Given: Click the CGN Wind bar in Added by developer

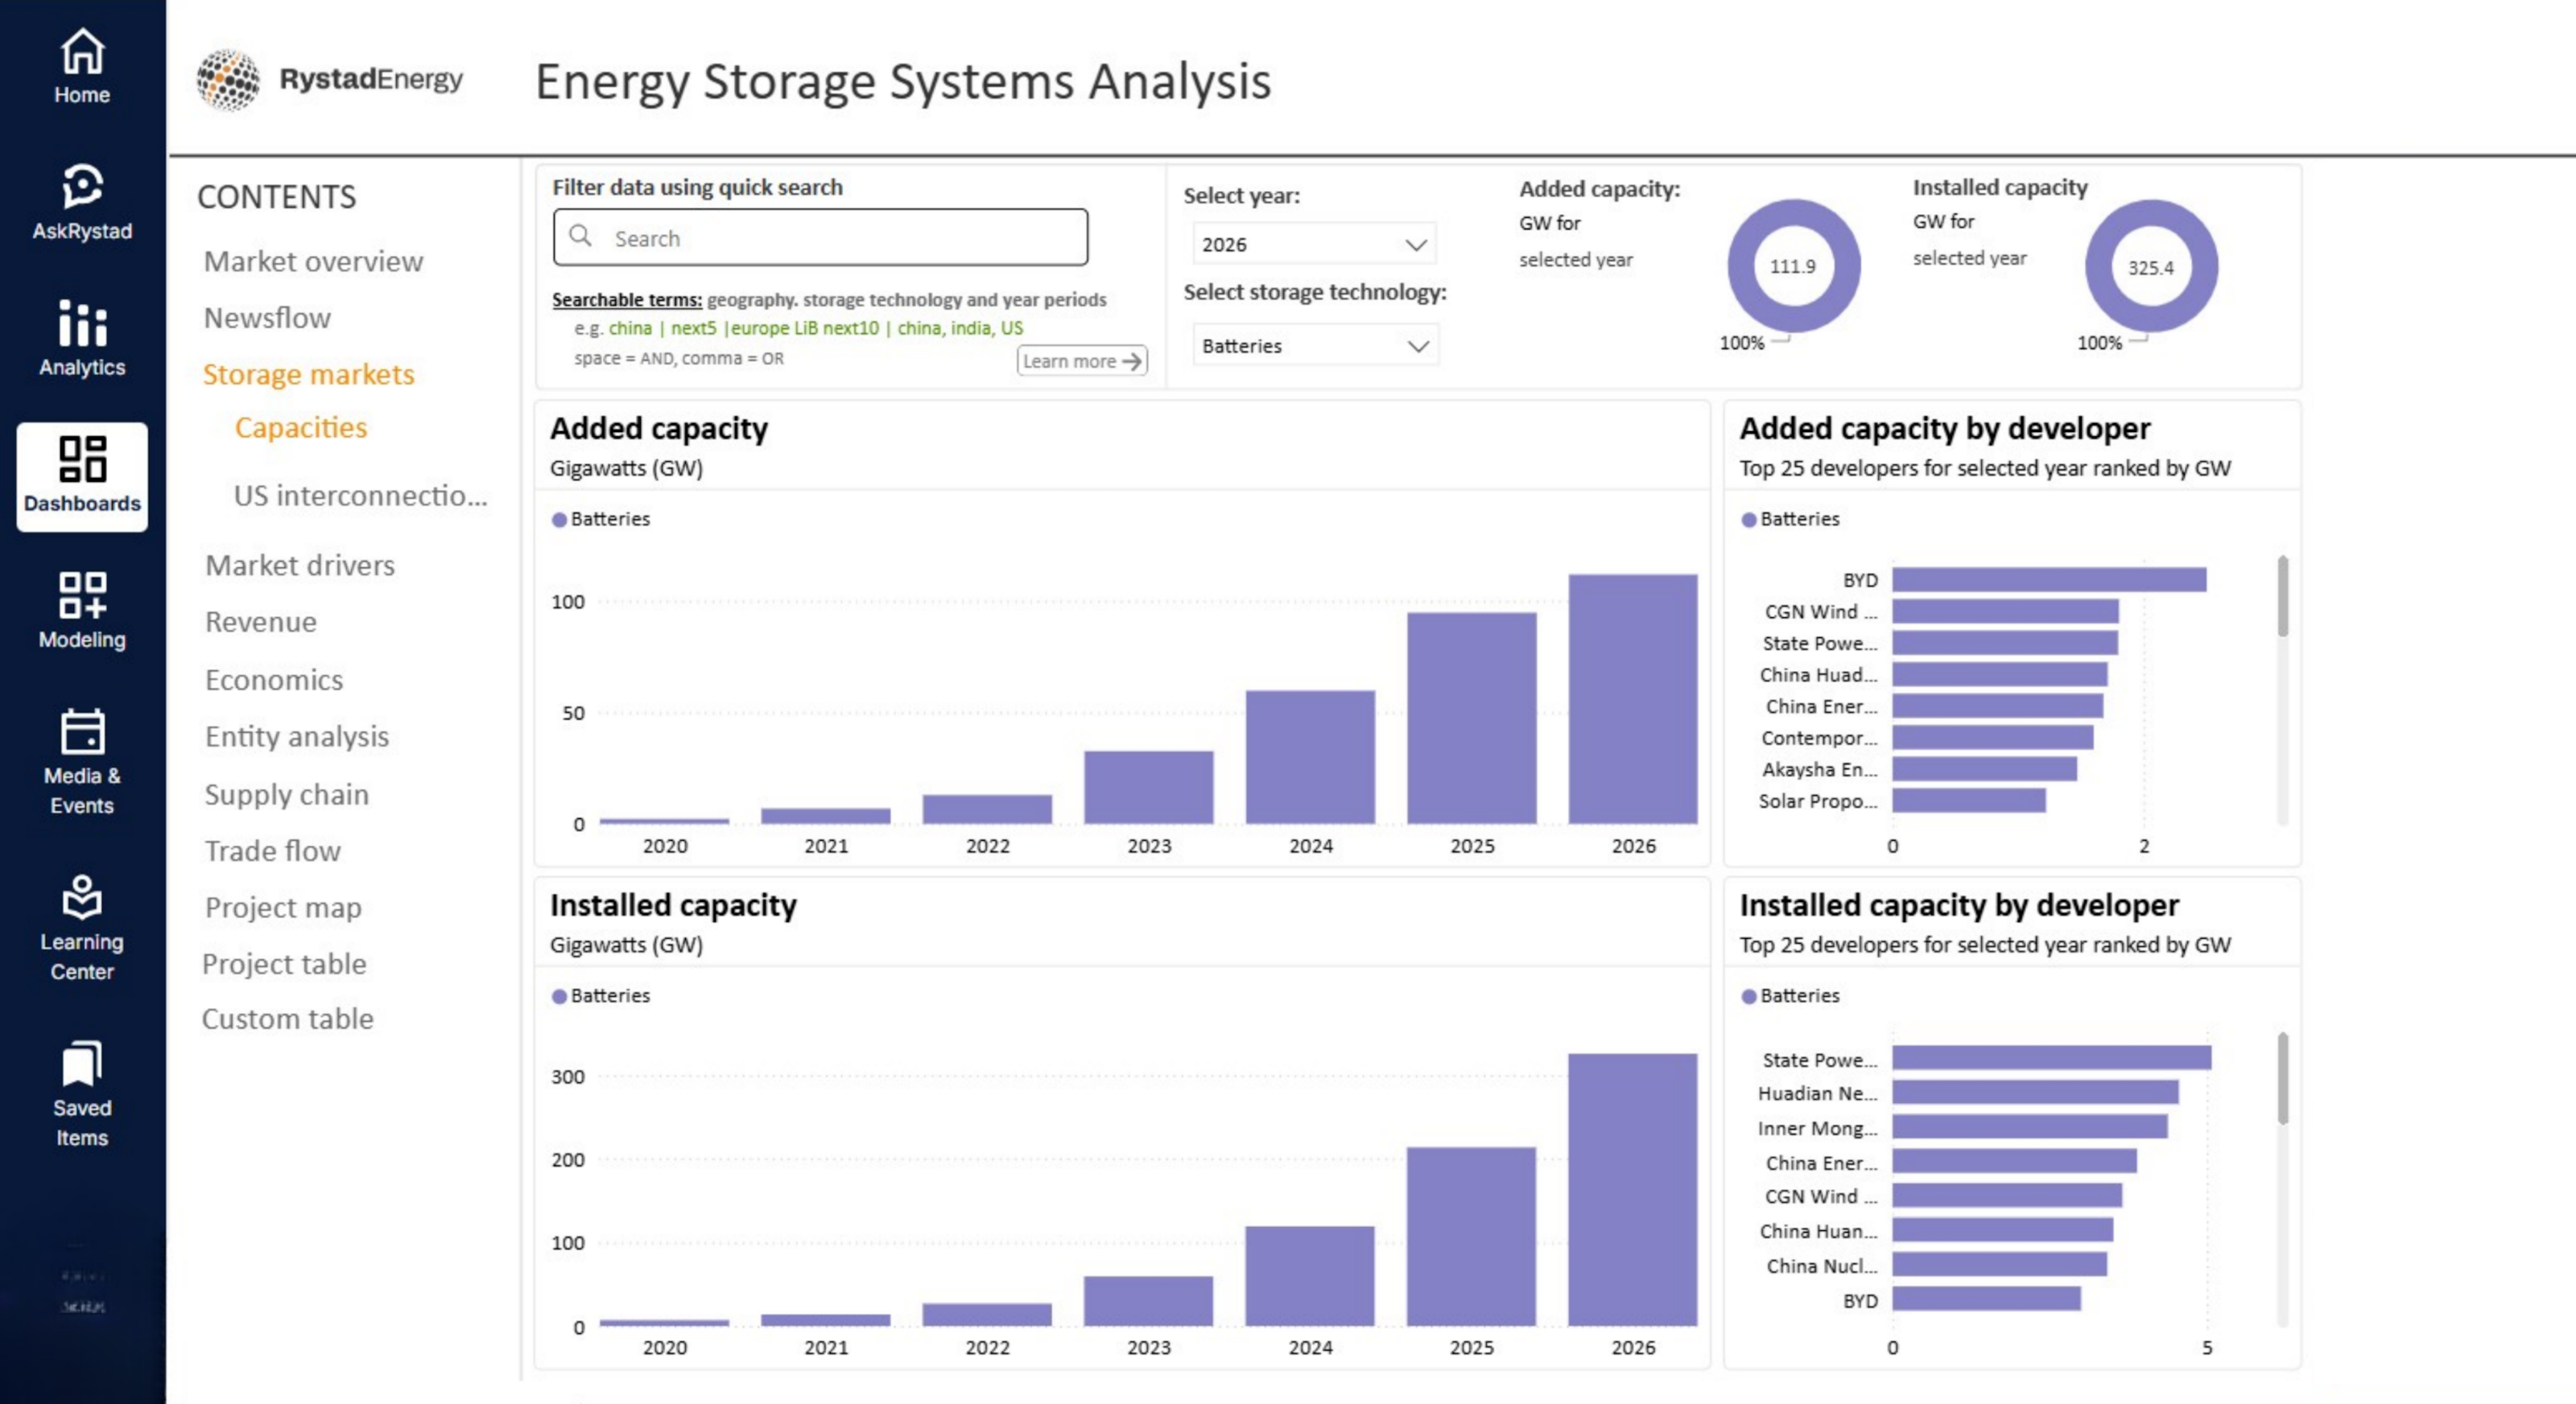Looking at the screenshot, I should [2005, 611].
